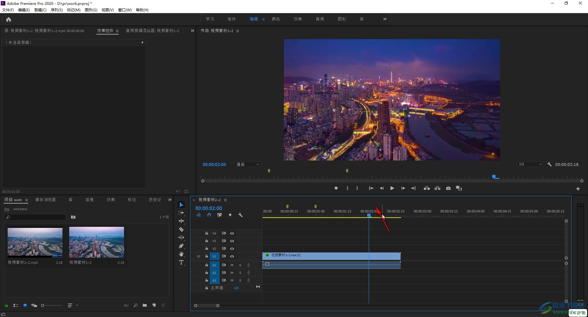
Task: Open the 窗口 menu
Action: (x=125, y=10)
